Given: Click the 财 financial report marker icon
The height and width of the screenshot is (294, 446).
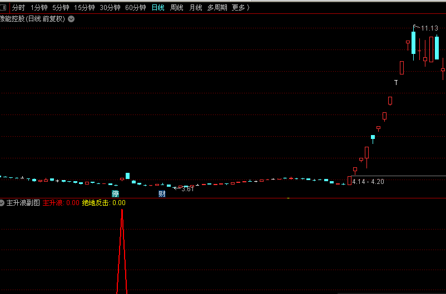Looking at the screenshot, I should [162, 194].
